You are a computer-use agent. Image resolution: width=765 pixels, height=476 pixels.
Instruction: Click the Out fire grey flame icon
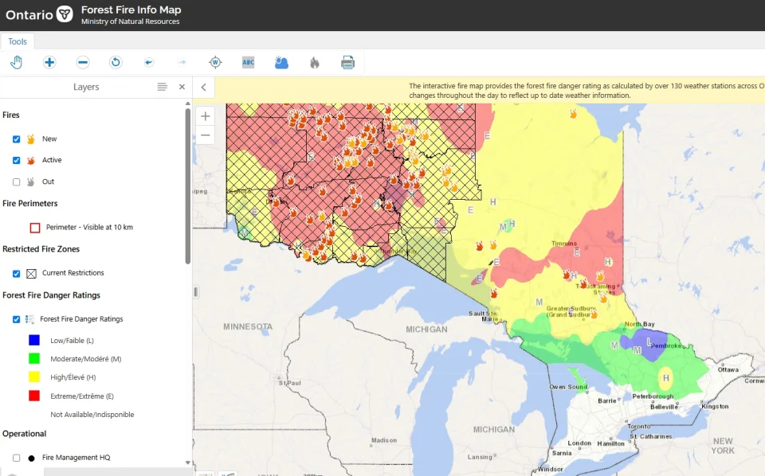31,181
